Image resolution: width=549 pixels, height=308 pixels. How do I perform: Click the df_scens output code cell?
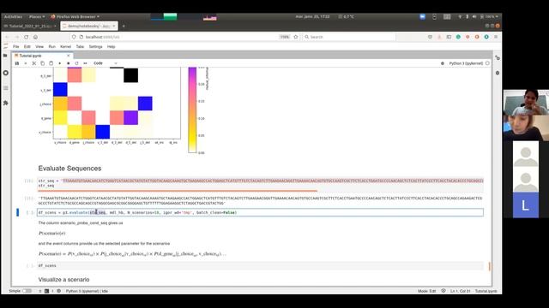(260, 266)
